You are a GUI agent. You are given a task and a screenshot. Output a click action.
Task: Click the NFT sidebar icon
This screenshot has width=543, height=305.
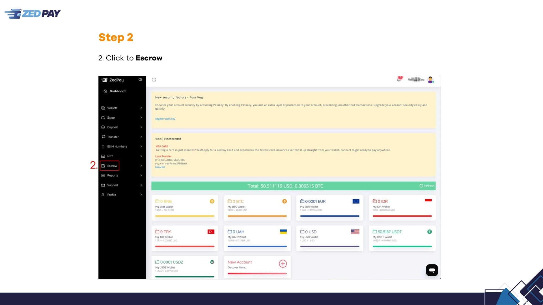(103, 156)
